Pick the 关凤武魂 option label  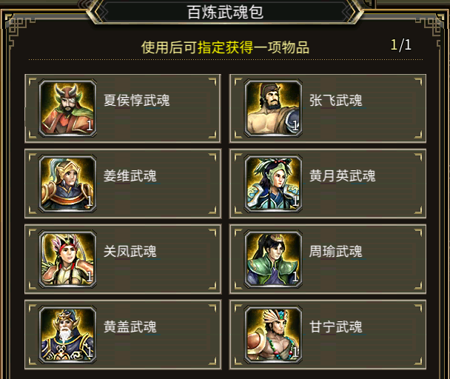click(x=130, y=251)
